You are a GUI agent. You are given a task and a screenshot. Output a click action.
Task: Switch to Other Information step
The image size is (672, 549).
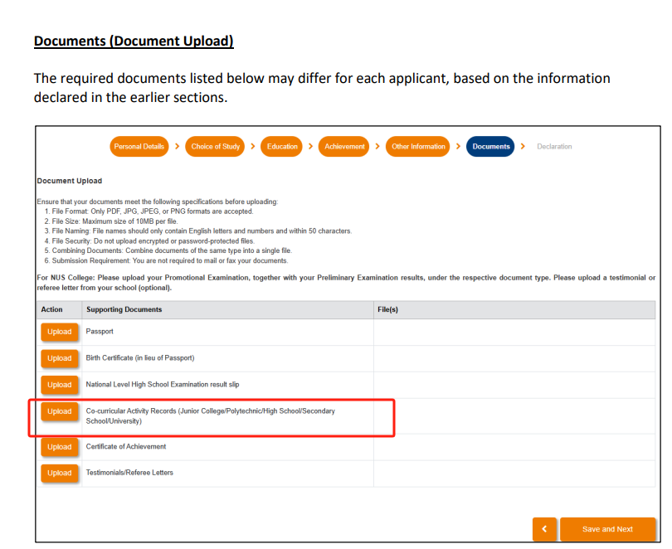pos(418,147)
